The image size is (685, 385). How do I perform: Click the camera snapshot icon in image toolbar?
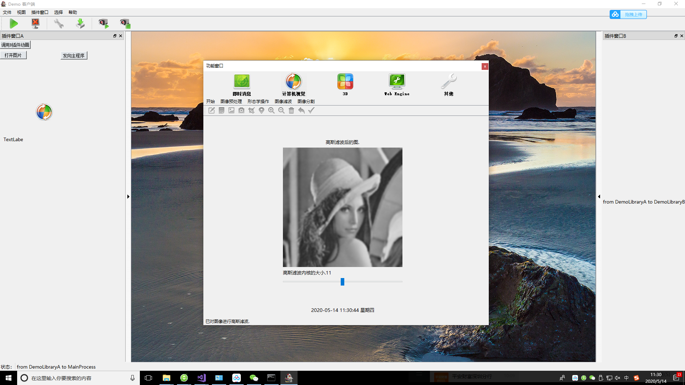coord(242,111)
